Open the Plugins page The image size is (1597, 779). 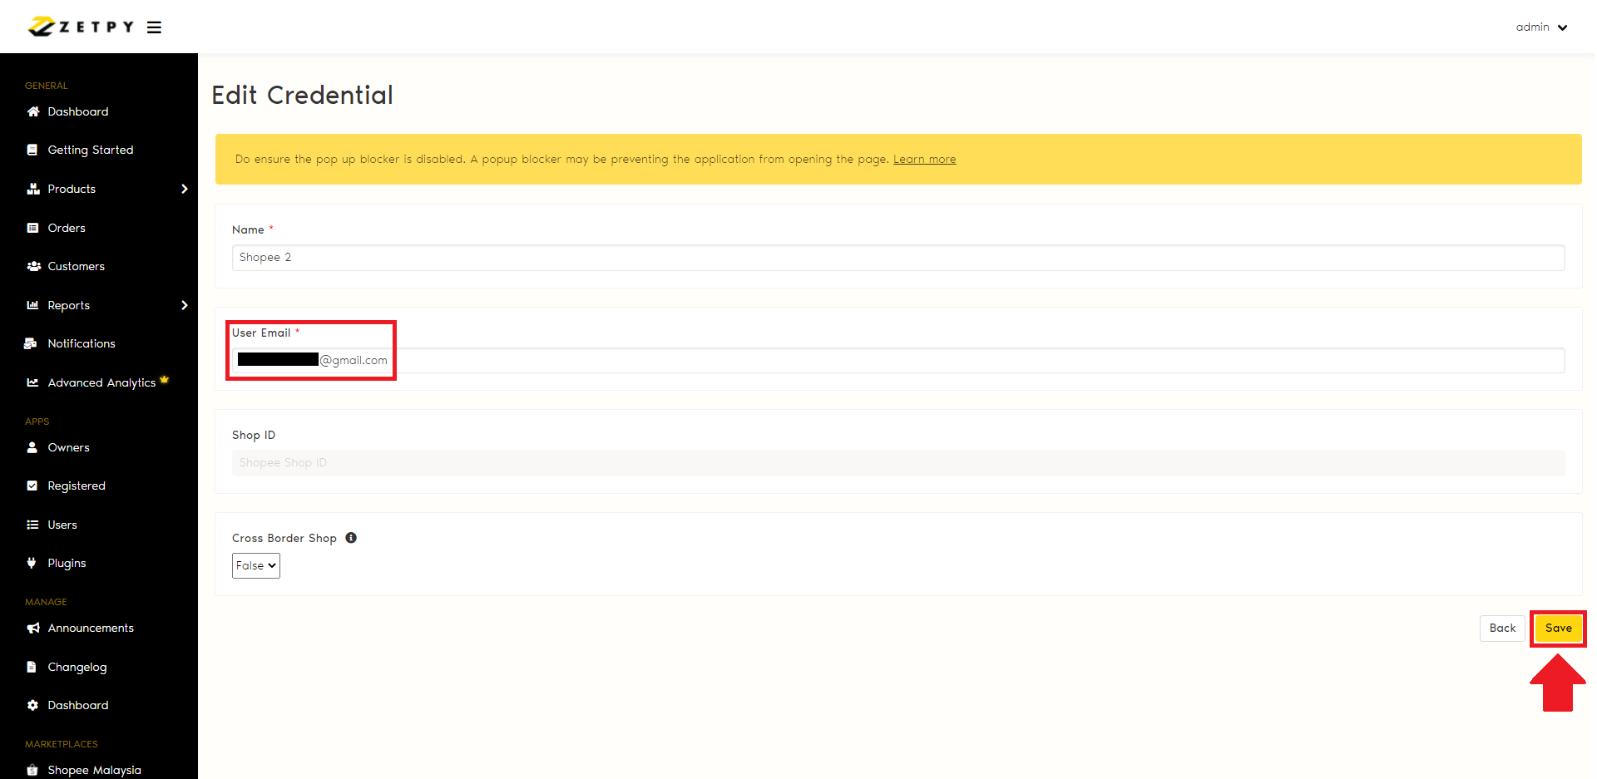[67, 563]
